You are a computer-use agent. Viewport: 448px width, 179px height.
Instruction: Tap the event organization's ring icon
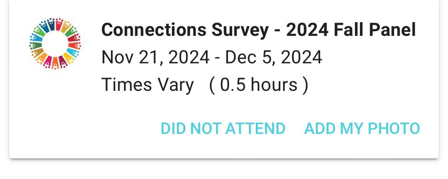[x=55, y=43]
